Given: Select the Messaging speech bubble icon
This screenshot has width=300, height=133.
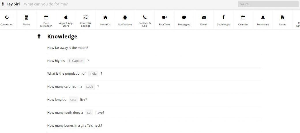Looking at the screenshot, I should [x=184, y=18].
